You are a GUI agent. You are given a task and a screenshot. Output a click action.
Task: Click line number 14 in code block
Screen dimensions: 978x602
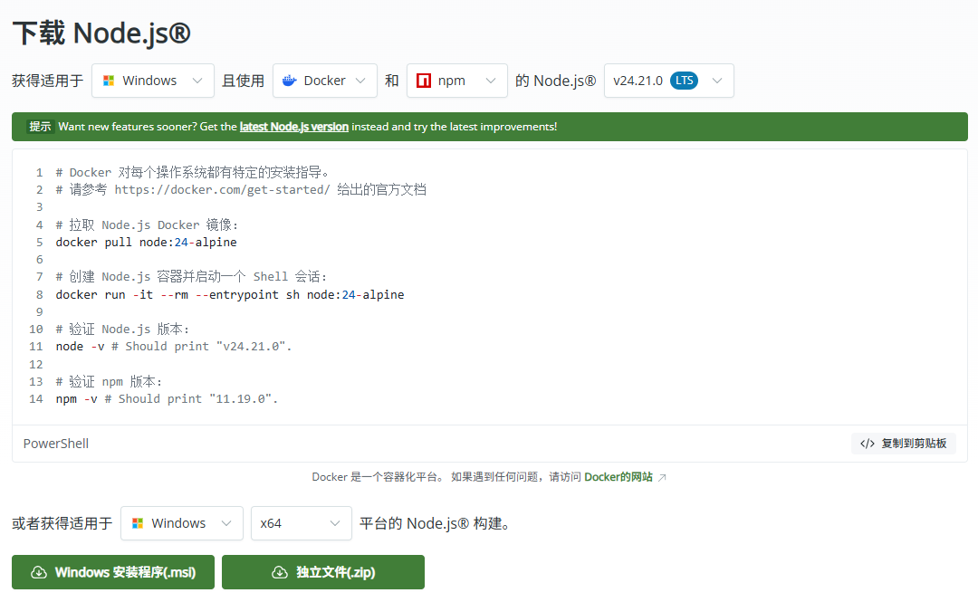pyautogui.click(x=36, y=398)
